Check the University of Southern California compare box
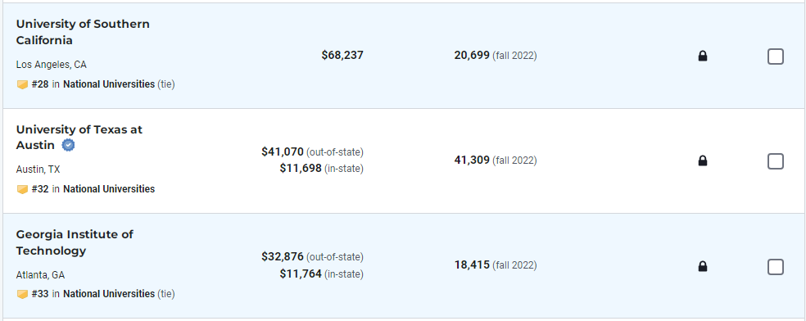This screenshot has width=806, height=321. point(775,56)
